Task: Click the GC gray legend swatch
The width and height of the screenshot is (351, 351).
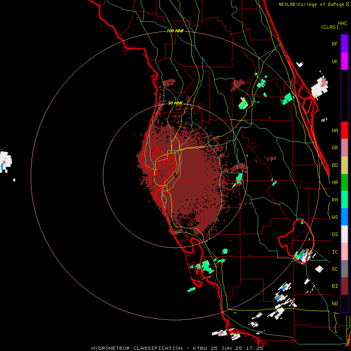Action: 344,269
